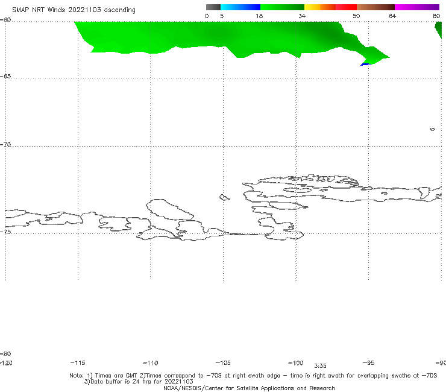Click the longitude label '-120'
446x392 pixels.
click(6, 362)
